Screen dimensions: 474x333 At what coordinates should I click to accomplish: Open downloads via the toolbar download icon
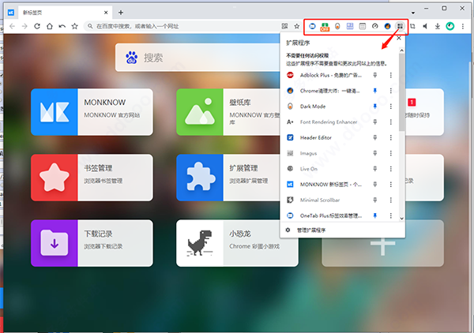click(438, 26)
